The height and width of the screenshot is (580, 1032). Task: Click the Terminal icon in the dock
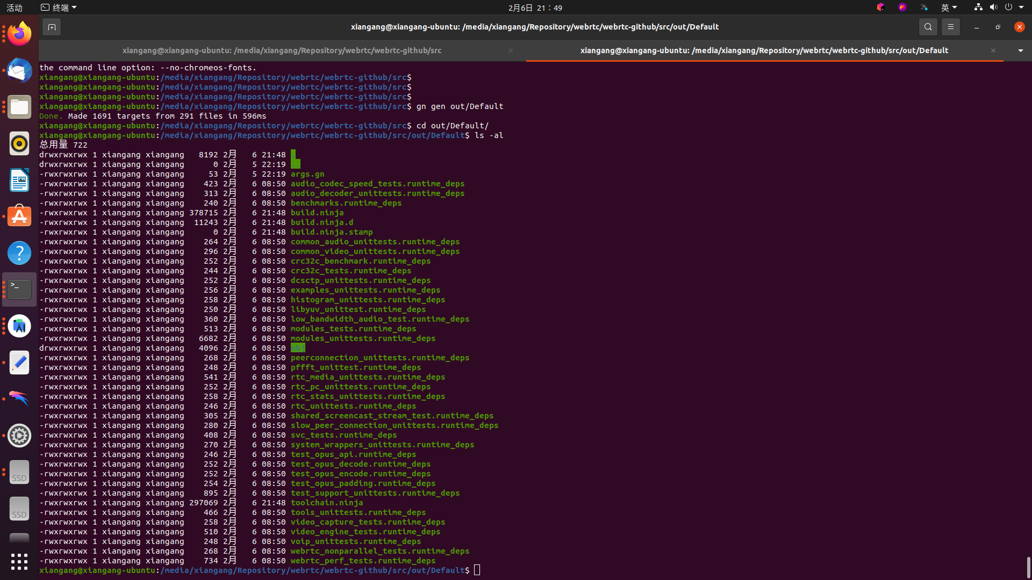coord(19,289)
